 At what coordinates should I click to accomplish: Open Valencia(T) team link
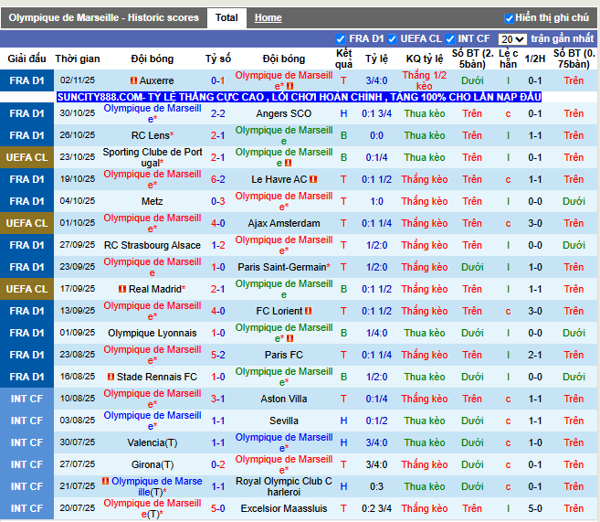[152, 442]
